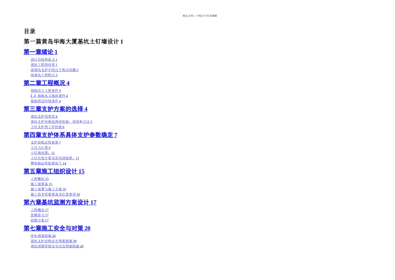Screen dimensions: 395x280
Task: Open link 设计目的和意义 1
Action: 44,60
